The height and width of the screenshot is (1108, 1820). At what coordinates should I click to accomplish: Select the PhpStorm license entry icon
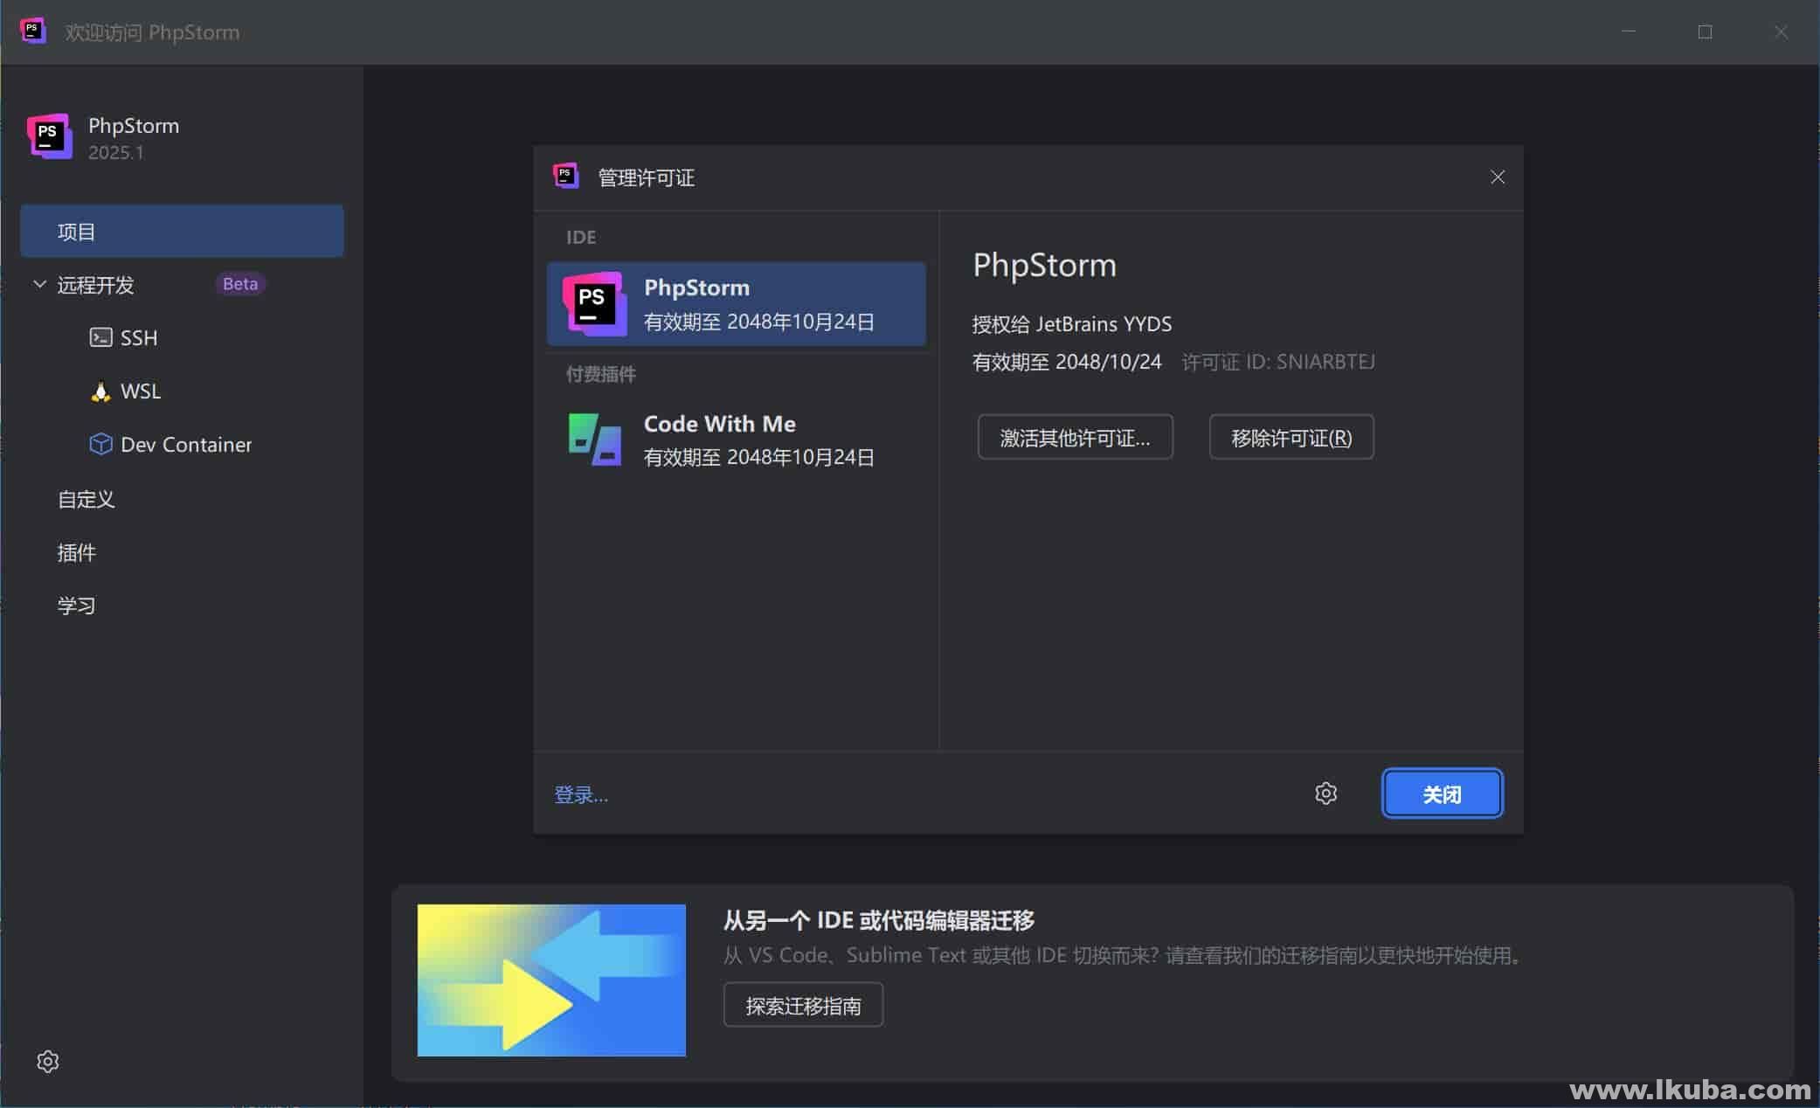[x=594, y=304]
